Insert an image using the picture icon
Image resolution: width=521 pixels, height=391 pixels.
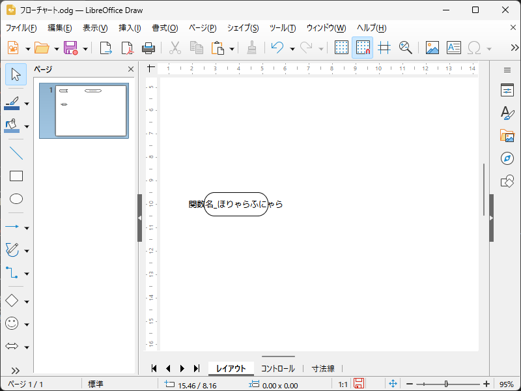(x=432, y=48)
